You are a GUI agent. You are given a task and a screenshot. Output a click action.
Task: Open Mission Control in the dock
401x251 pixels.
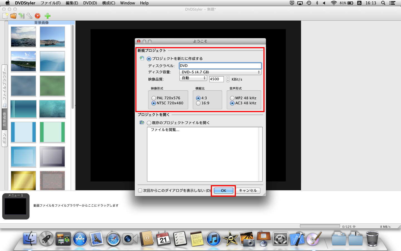pyautogui.click(x=63, y=239)
